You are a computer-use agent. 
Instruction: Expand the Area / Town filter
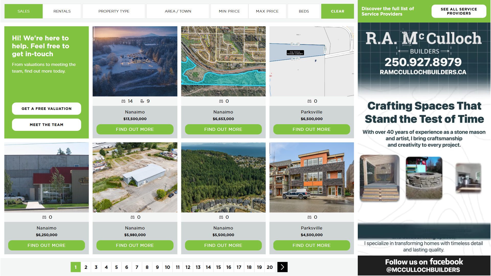(178, 11)
